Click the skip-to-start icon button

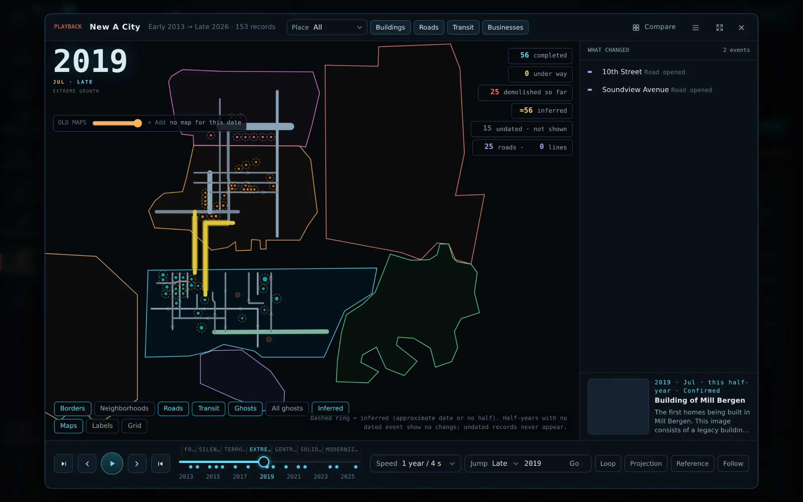click(x=161, y=464)
